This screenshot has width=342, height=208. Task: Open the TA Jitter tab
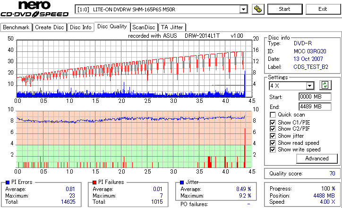coord(172,27)
